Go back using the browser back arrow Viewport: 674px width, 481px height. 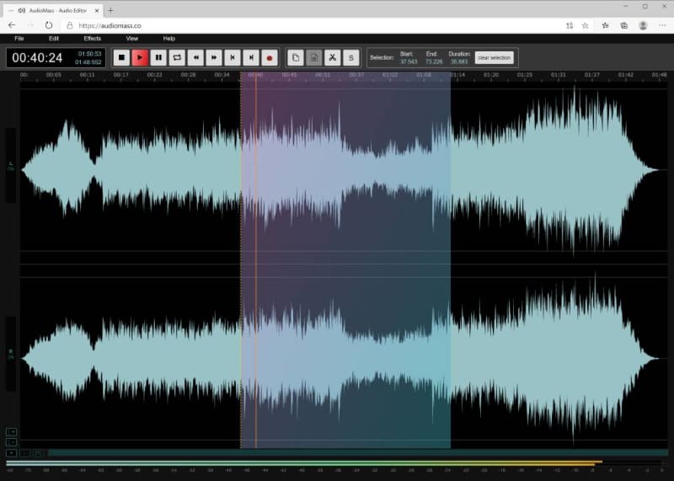pyautogui.click(x=12, y=25)
